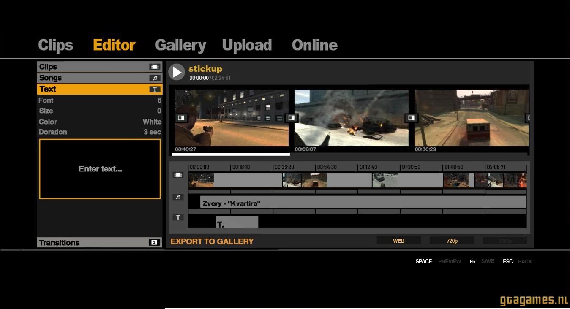Screen dimensions: 570x309
Task: Click transition marker left of first clip
Action: tap(181, 118)
